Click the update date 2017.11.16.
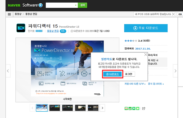Screen dimensions: 183x118 143,48
